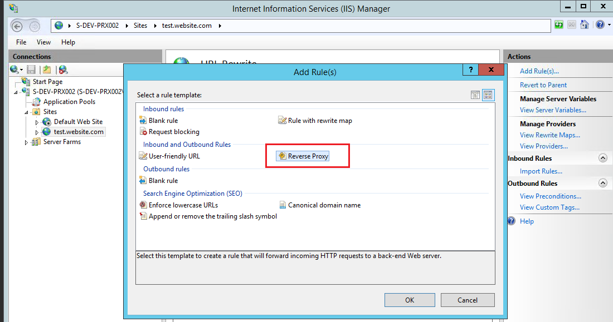Select User-friendly URL template

point(174,156)
